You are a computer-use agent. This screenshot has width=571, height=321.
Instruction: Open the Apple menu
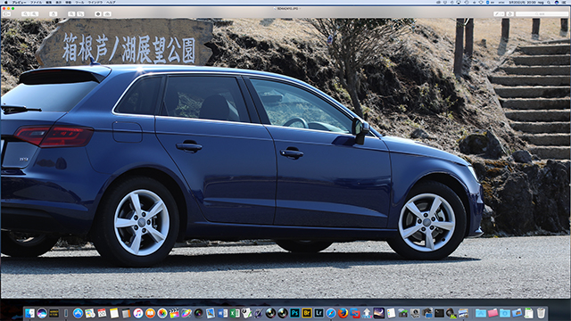[x=6, y=2]
